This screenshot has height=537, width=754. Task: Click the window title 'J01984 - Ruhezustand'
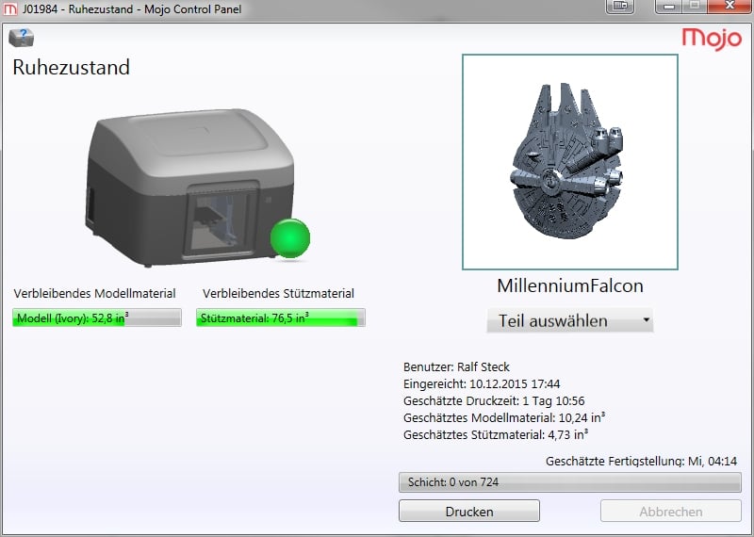[x=77, y=9]
